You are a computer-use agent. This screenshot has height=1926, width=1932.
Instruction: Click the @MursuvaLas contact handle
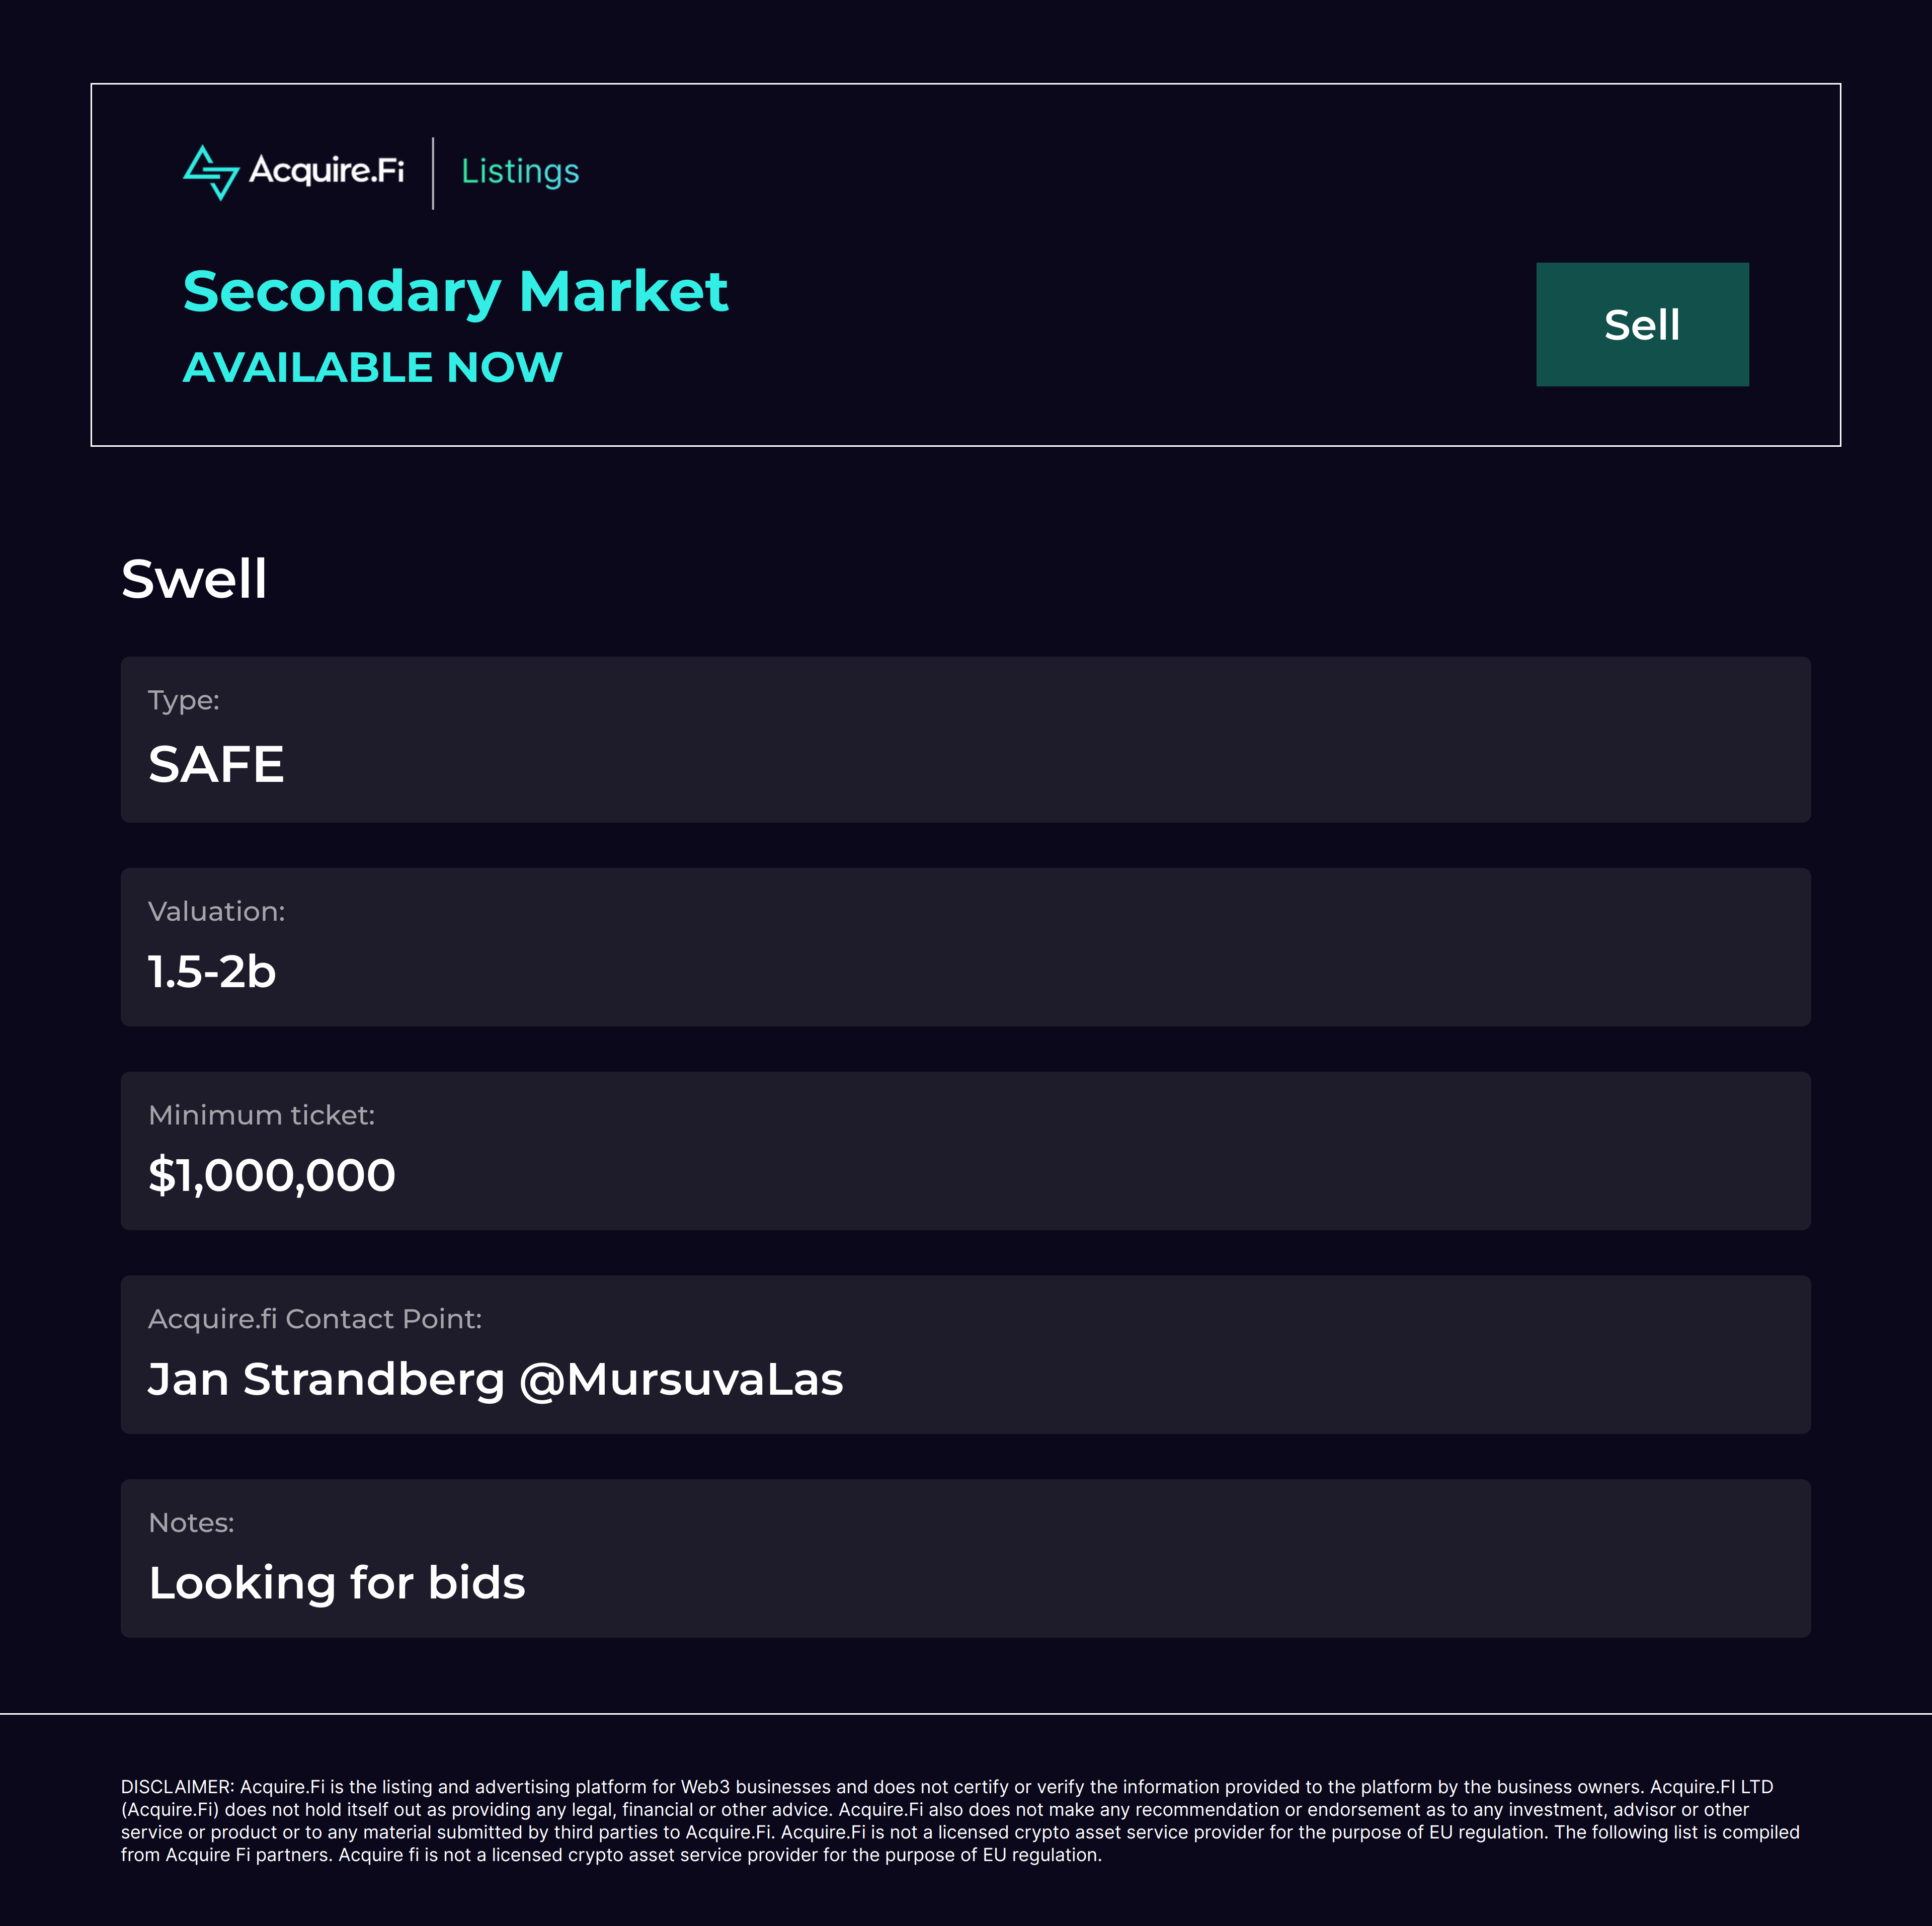681,1379
